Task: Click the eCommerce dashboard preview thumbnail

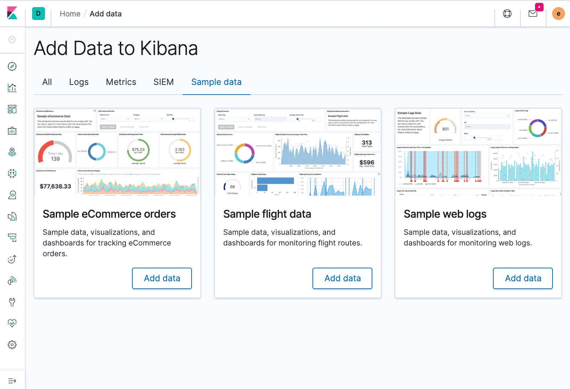Action: point(117,152)
